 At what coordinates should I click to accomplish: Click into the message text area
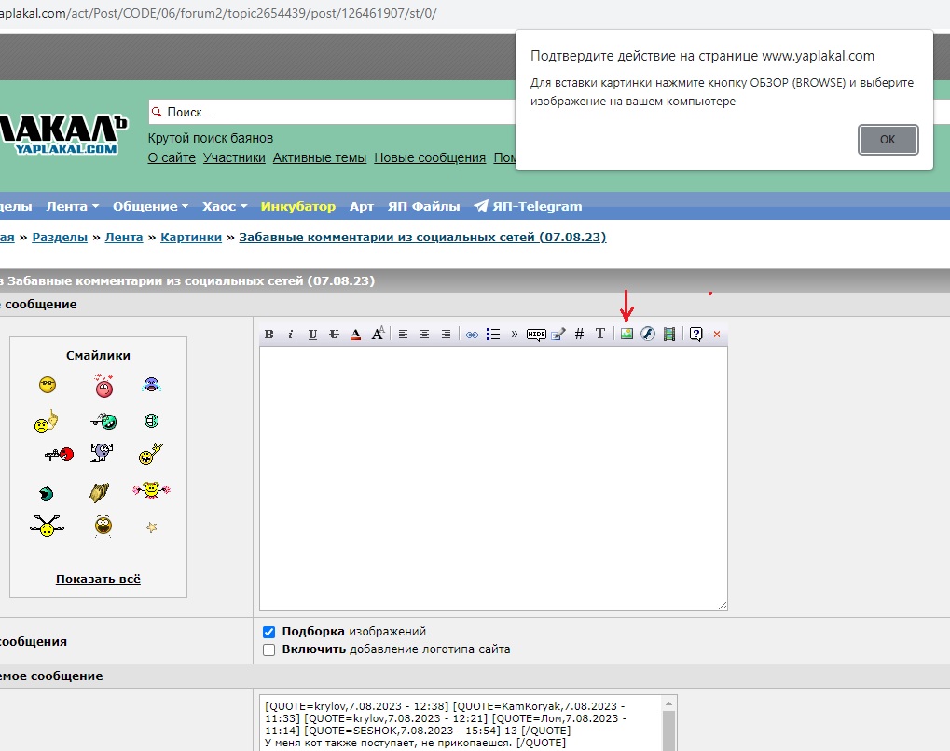(x=493, y=479)
